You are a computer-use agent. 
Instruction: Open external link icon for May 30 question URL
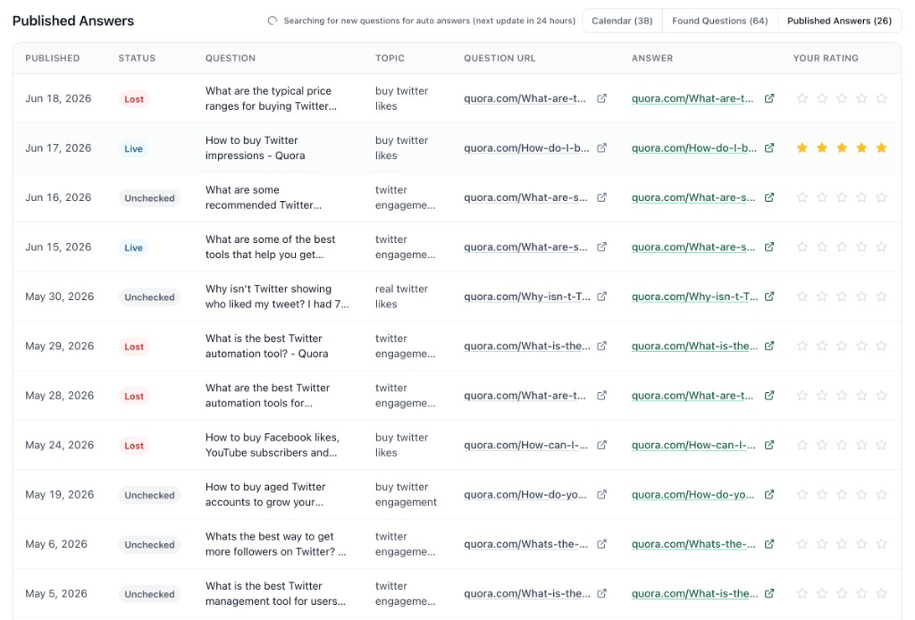coord(601,297)
